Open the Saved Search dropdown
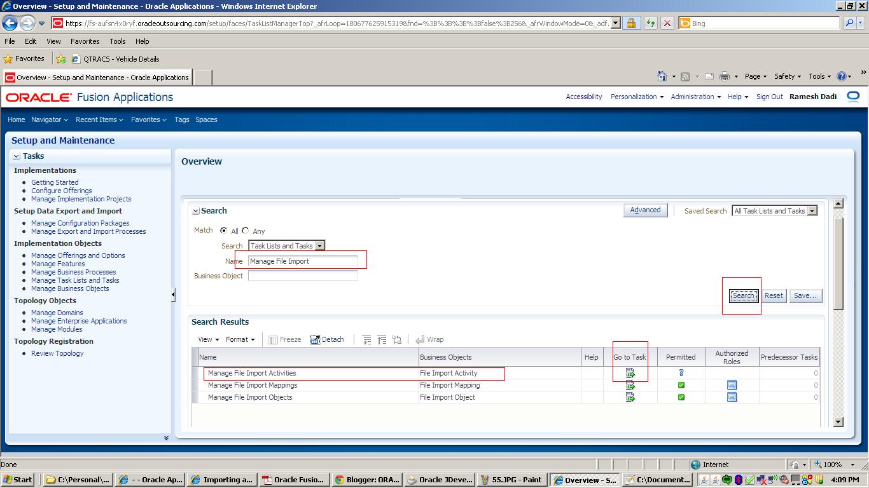 [813, 210]
